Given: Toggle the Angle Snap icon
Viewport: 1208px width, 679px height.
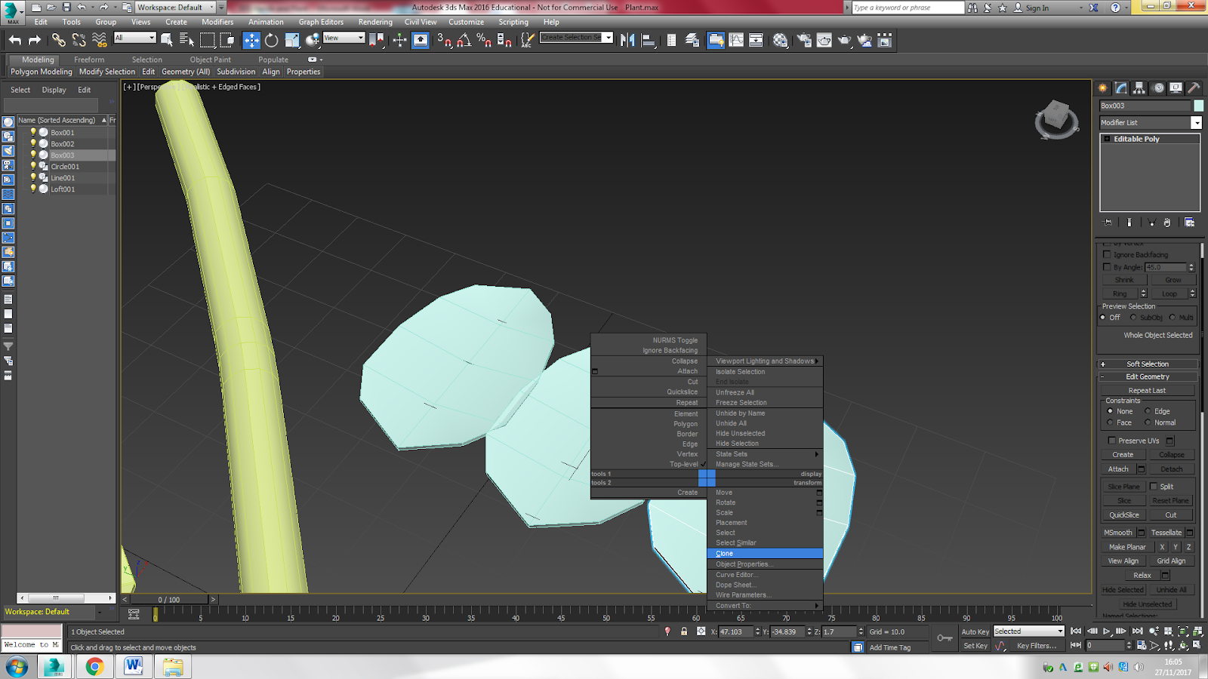Looking at the screenshot, I should pyautogui.click(x=464, y=40).
